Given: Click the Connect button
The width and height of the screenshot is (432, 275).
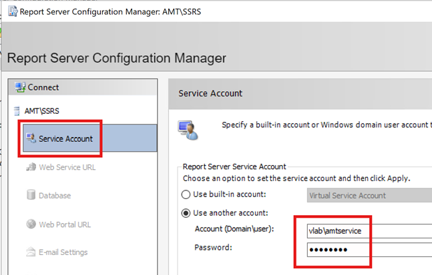Looking at the screenshot, I should click(x=83, y=87).
